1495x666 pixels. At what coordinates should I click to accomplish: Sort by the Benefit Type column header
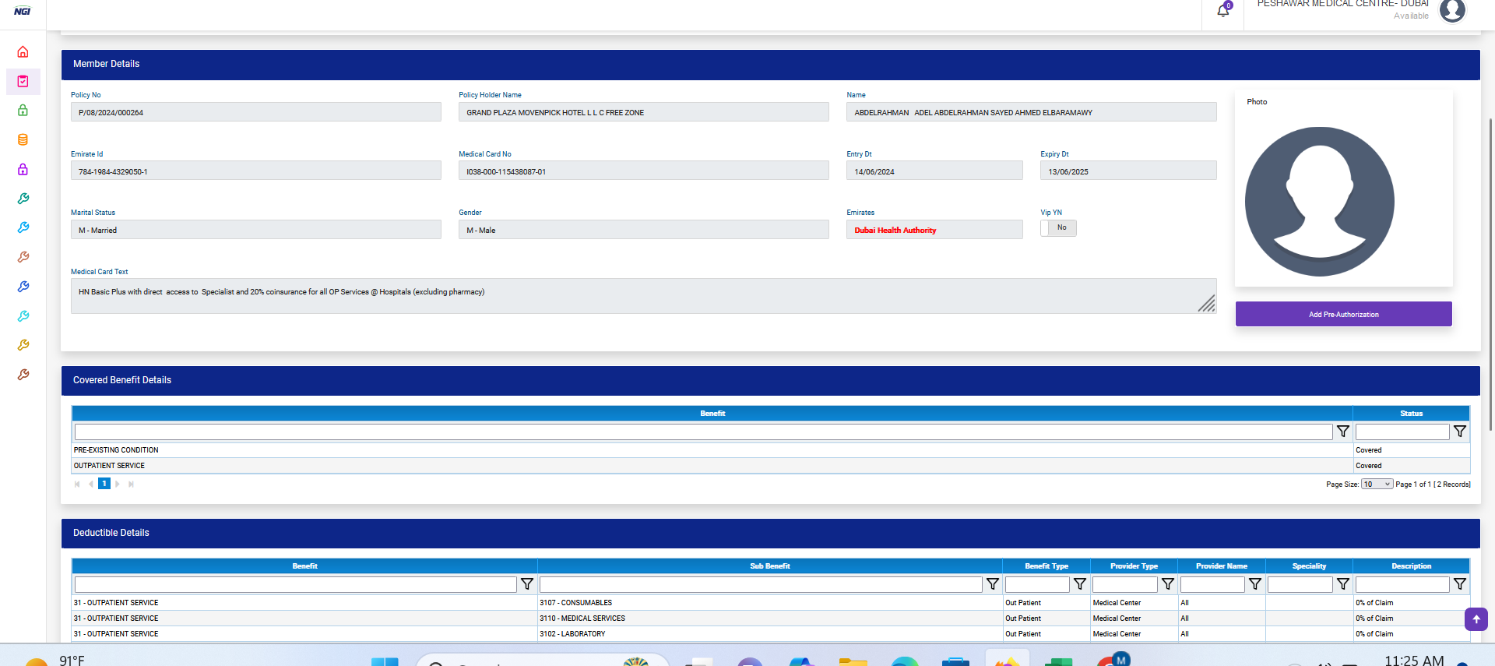coord(1046,566)
